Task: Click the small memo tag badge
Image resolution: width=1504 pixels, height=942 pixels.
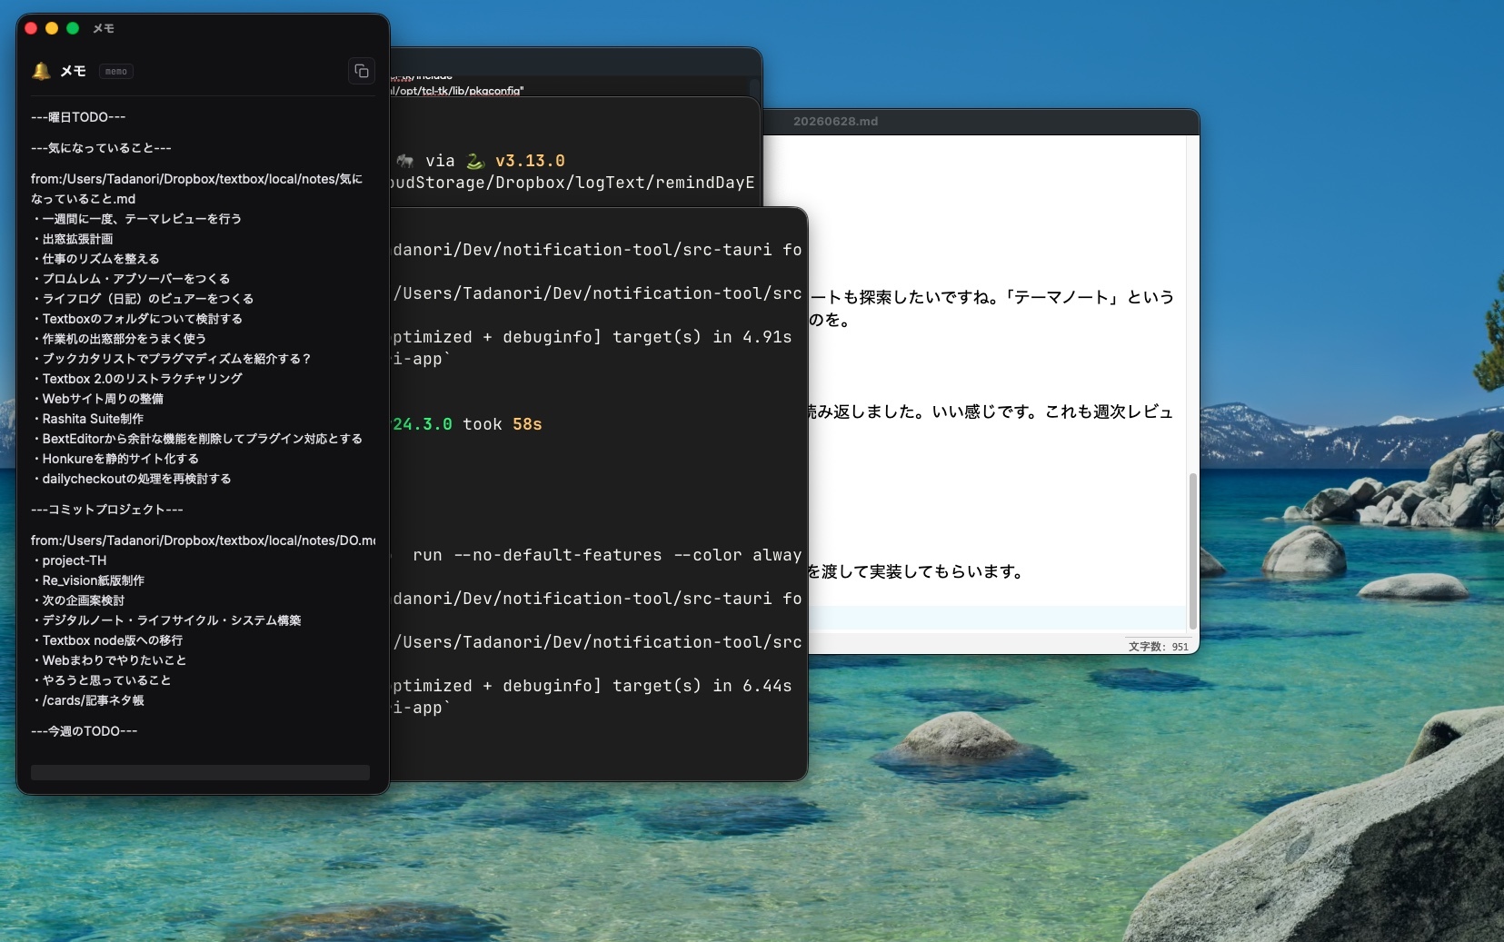Action: tap(116, 72)
